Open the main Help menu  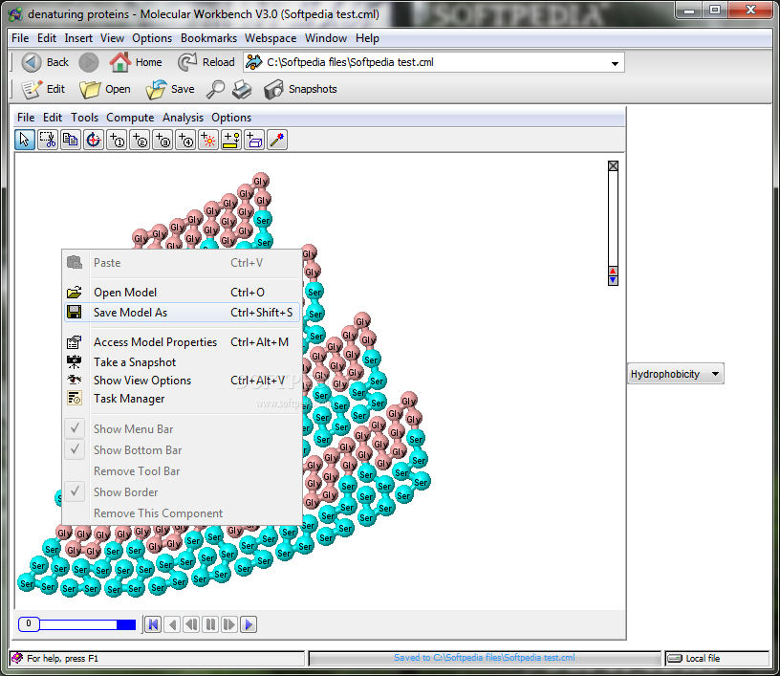coord(367,38)
